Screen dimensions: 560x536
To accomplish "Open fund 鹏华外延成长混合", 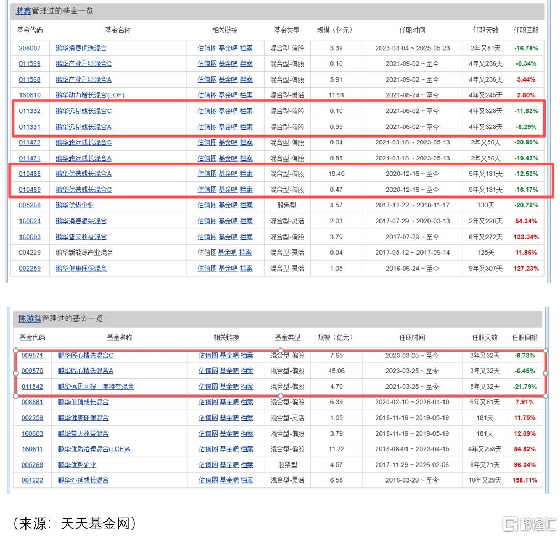I will pos(83,480).
